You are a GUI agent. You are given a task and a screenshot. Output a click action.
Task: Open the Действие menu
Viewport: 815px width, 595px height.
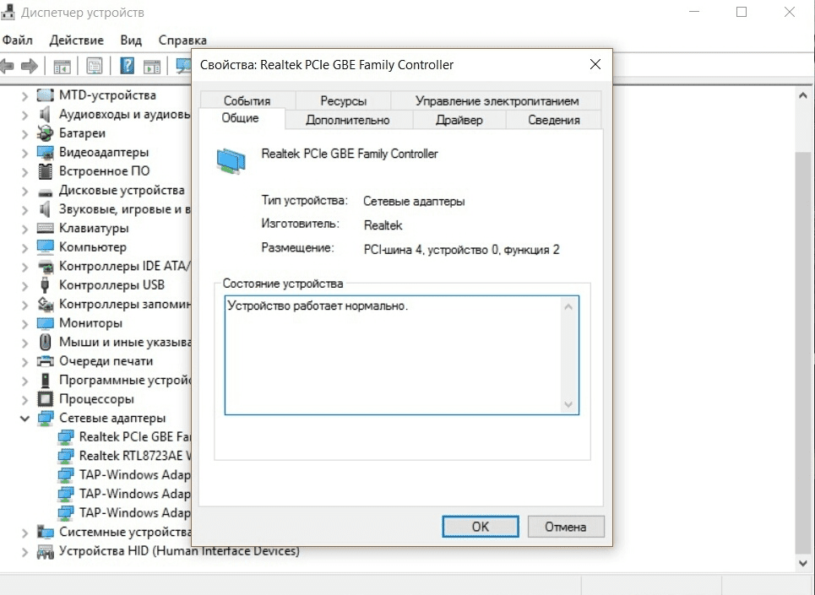click(x=76, y=40)
